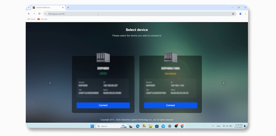This screenshot has width=276, height=136.
Task: Connect to the left device
Action: pyautogui.click(x=103, y=105)
